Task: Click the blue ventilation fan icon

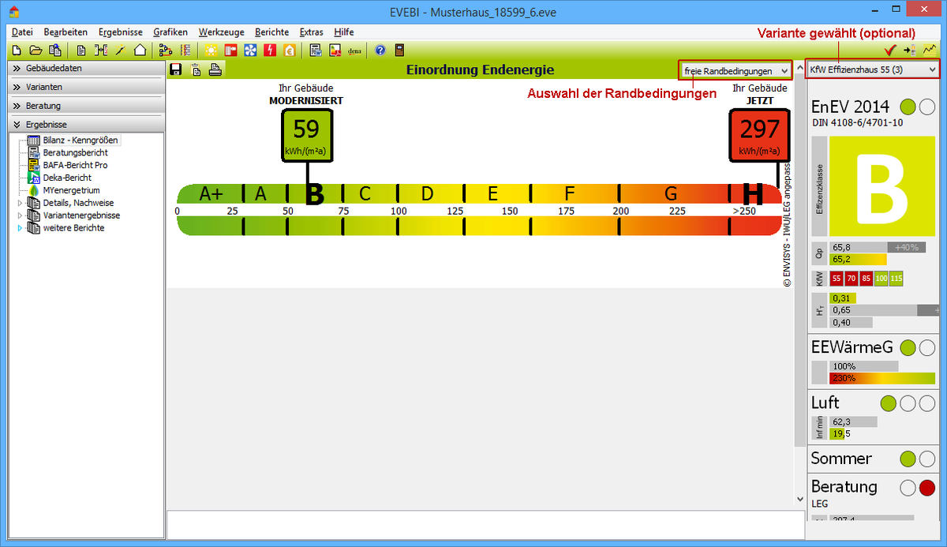Action: [250, 51]
